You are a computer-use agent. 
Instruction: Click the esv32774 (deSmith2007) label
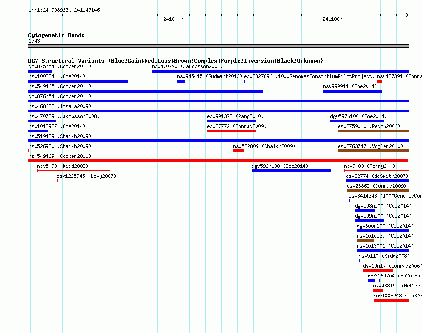(377, 176)
